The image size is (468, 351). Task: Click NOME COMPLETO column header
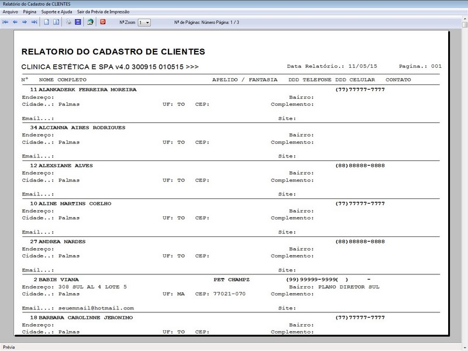[x=63, y=80]
